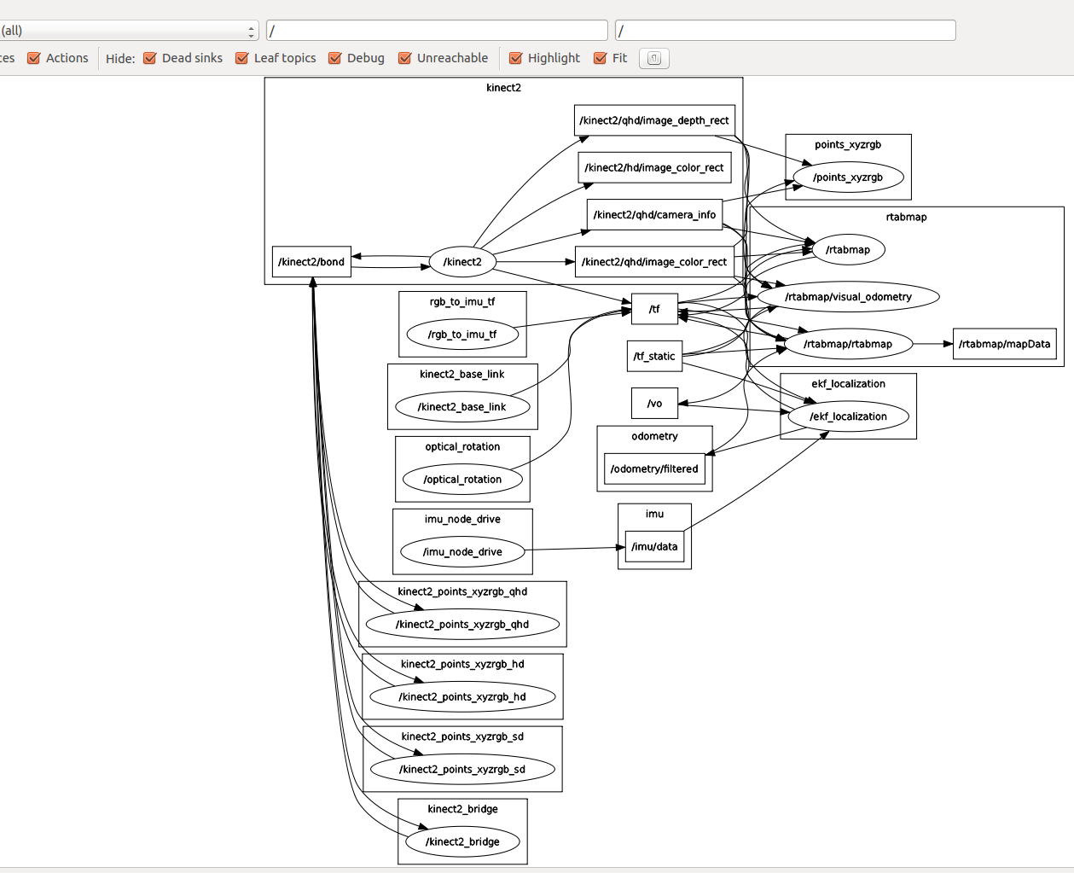1074x873 pixels.
Task: Toggle the Actions checkbox
Action: tap(34, 58)
